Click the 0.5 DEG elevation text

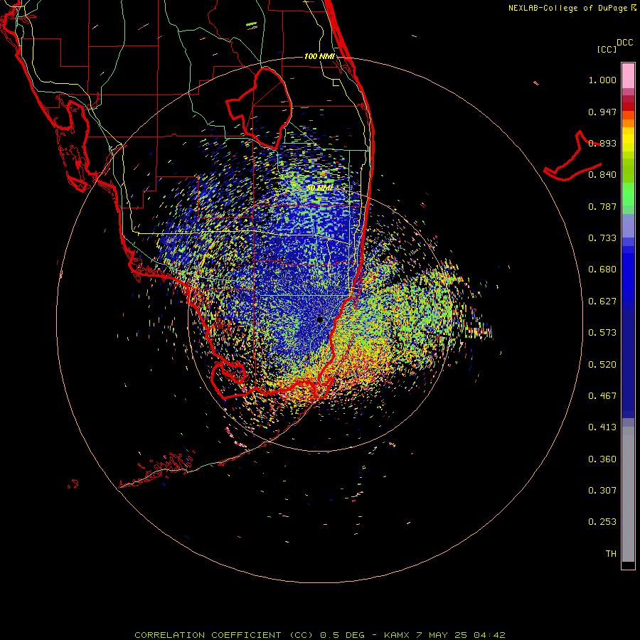point(342,635)
